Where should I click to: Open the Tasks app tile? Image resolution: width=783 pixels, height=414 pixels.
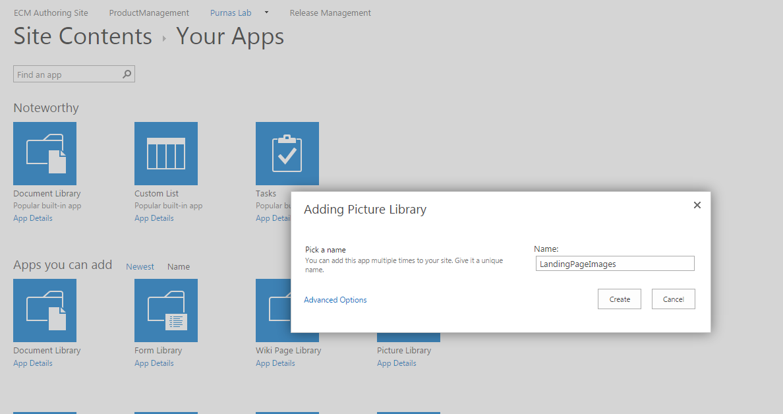[287, 153]
